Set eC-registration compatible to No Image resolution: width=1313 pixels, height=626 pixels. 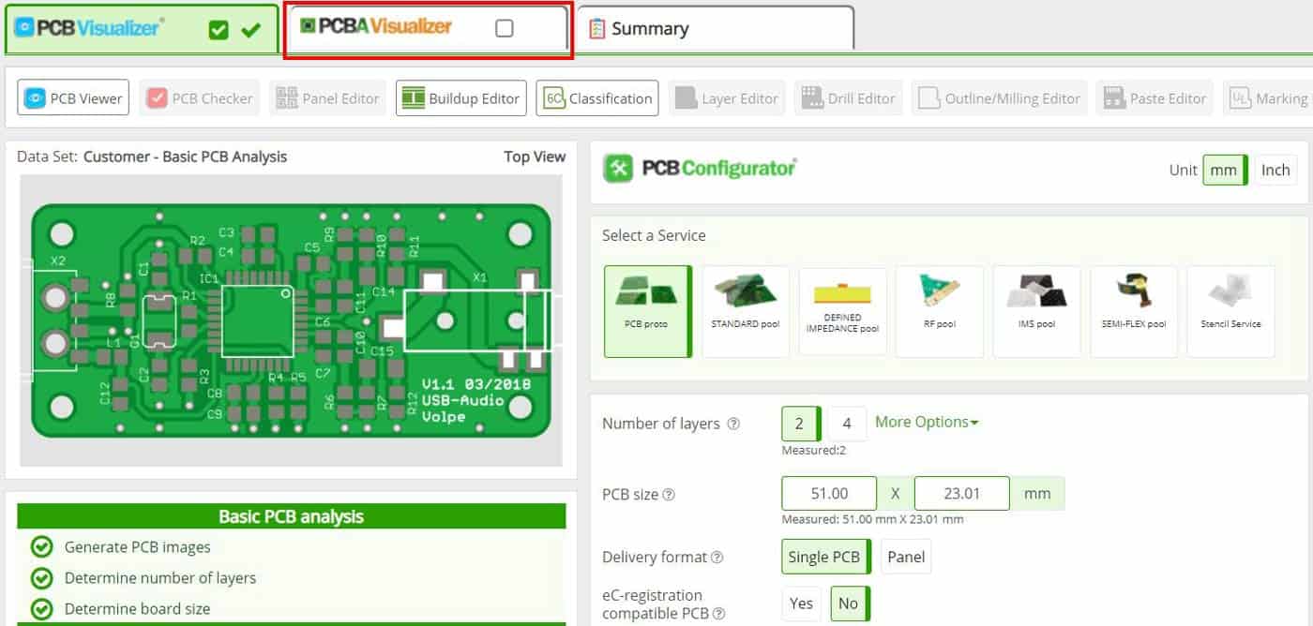850,604
